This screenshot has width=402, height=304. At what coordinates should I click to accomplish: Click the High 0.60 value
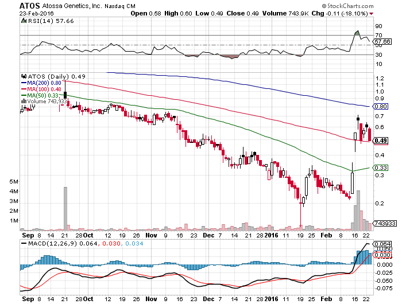coord(178,13)
